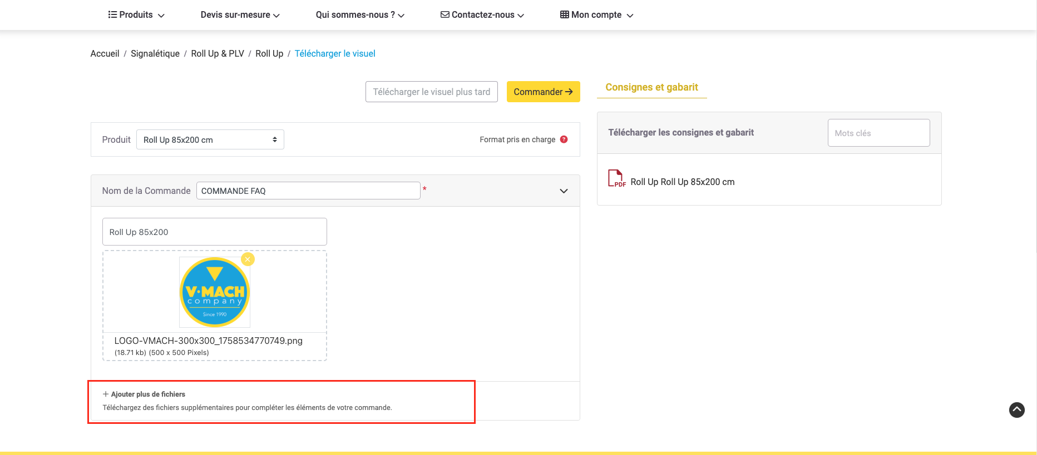The image size is (1037, 455).
Task: Go to Accueil in the breadcrumb
Action: pyautogui.click(x=105, y=53)
